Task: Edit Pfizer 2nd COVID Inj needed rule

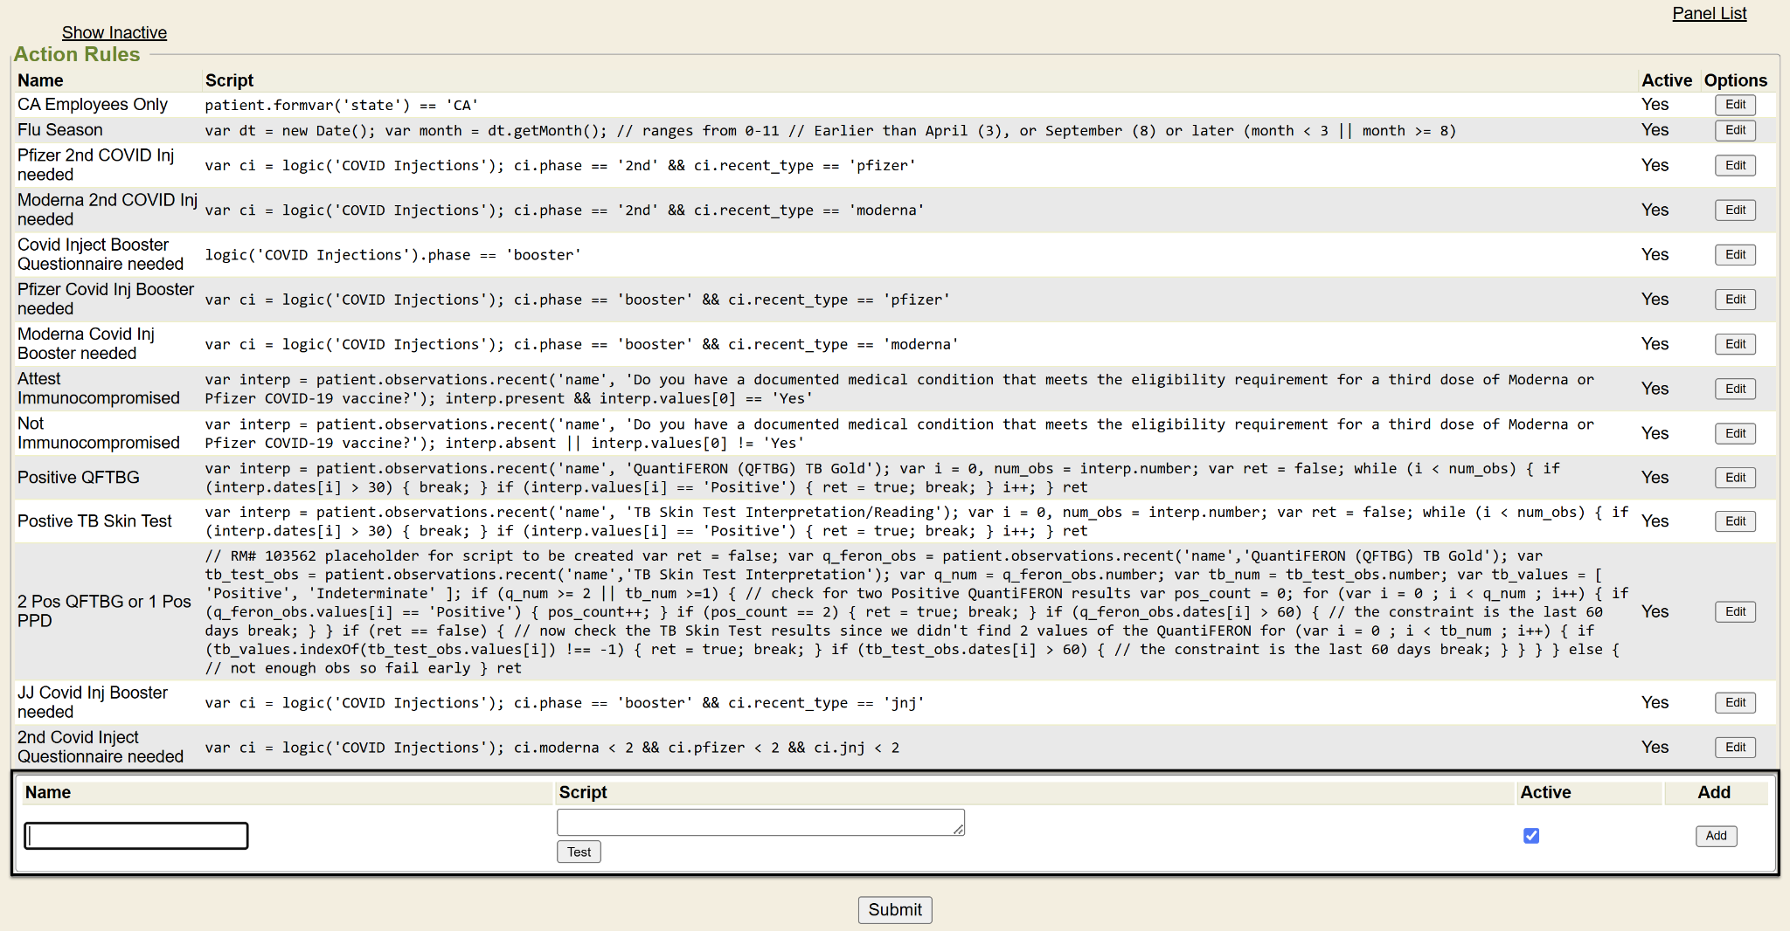Action: (1734, 165)
